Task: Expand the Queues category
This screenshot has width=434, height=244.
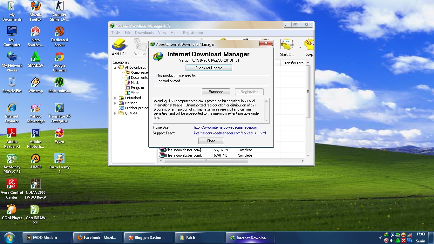Action: click(x=115, y=113)
